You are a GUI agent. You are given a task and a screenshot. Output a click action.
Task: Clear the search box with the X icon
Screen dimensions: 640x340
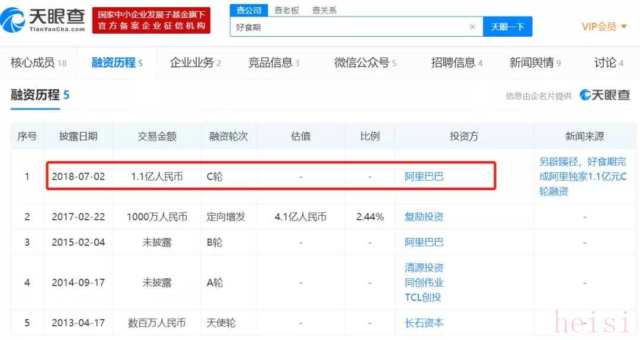tap(472, 27)
